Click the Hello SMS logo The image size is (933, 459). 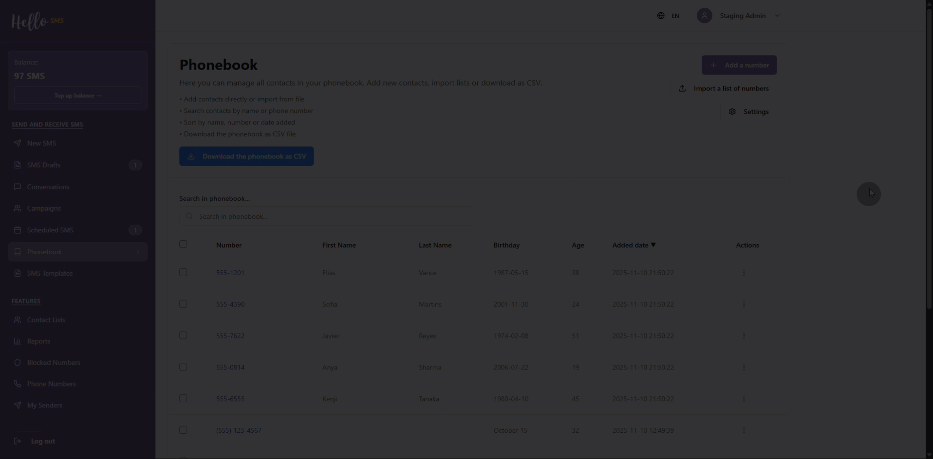37,21
